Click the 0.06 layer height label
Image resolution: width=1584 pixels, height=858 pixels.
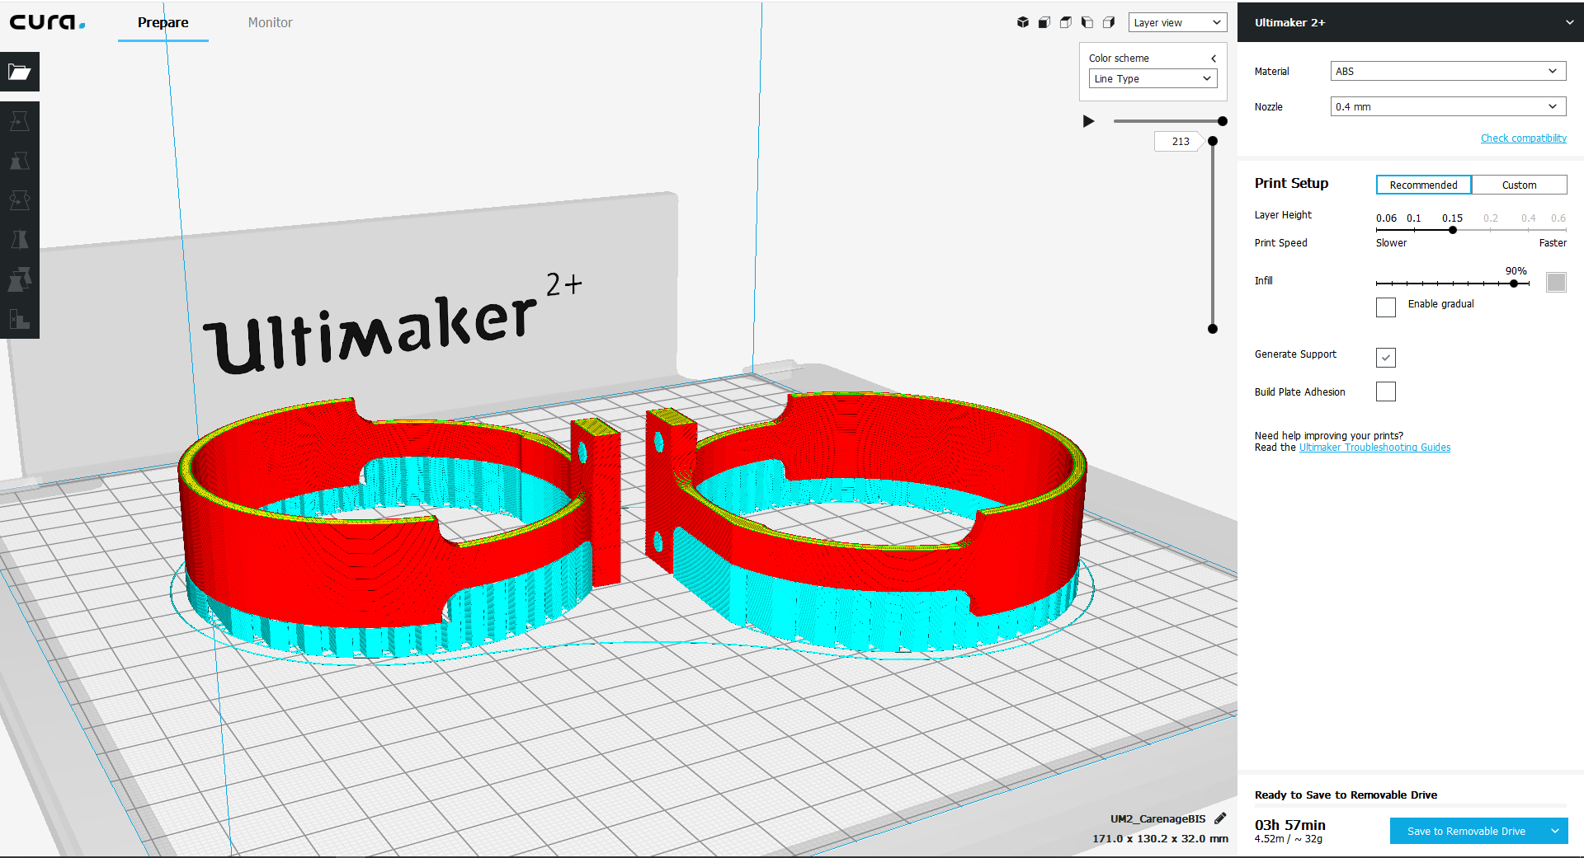[1386, 218]
